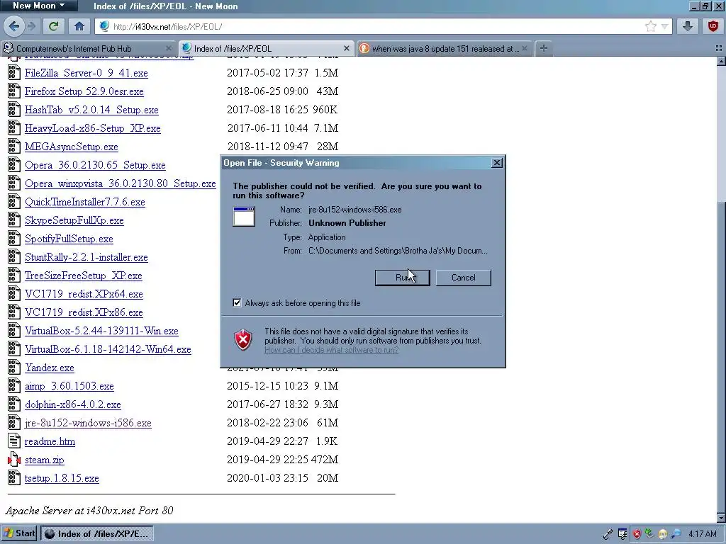Open the New Moon application menu dropdown

point(39,6)
